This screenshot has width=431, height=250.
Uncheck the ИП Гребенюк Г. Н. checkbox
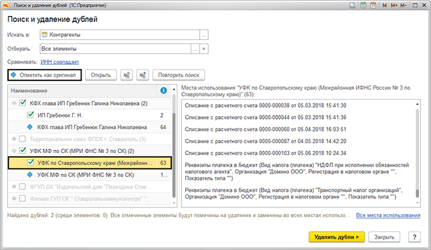coord(31,115)
